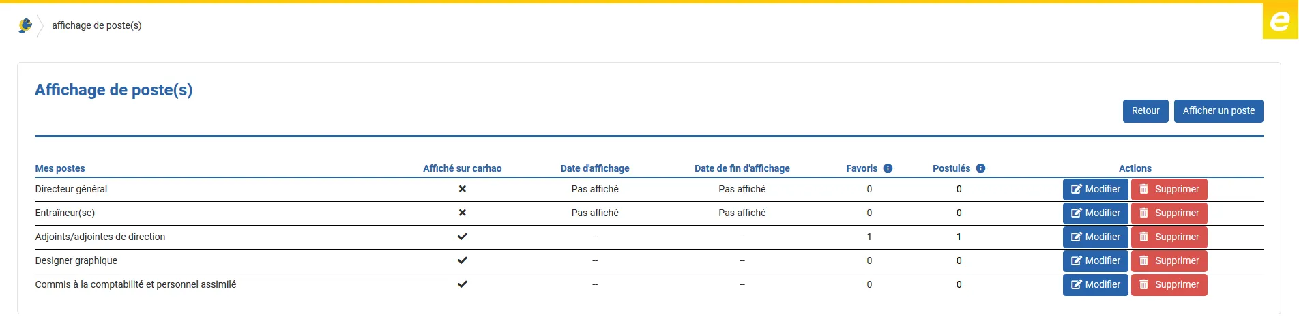Click the checkmark for Adjoints/adjointes de direction
Screen dimensions: 1299x328
click(x=463, y=237)
